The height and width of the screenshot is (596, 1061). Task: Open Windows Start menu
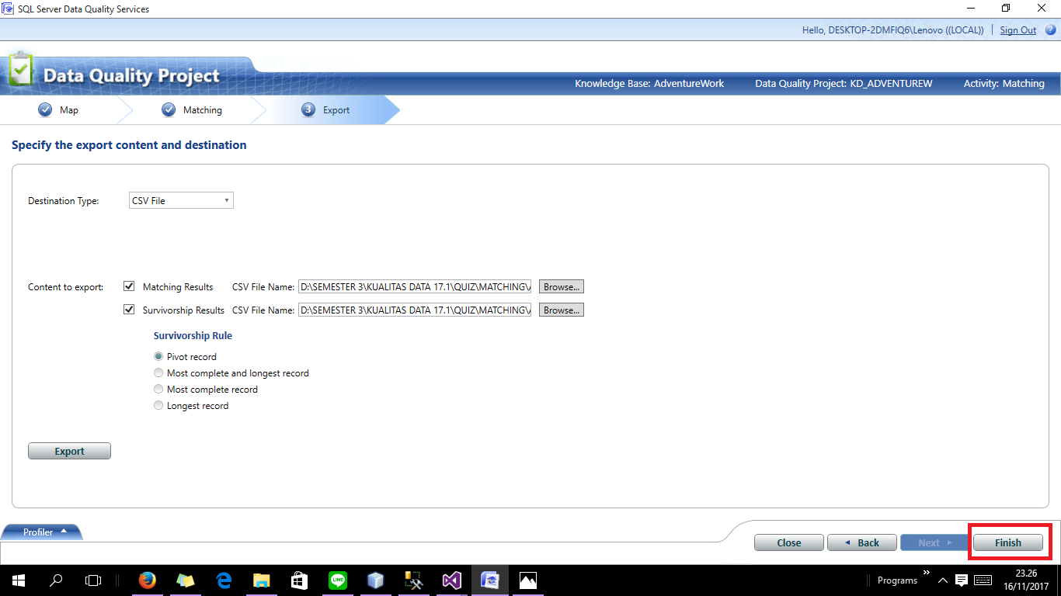pyautogui.click(x=19, y=580)
